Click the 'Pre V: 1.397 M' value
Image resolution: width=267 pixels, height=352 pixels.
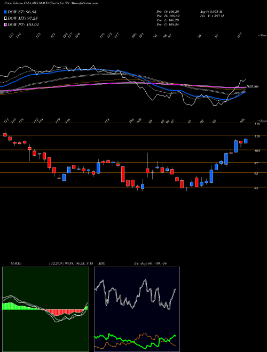point(211,16)
